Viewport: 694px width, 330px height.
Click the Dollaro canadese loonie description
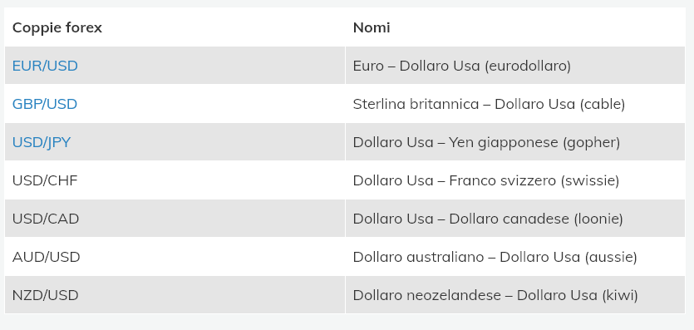point(488,219)
